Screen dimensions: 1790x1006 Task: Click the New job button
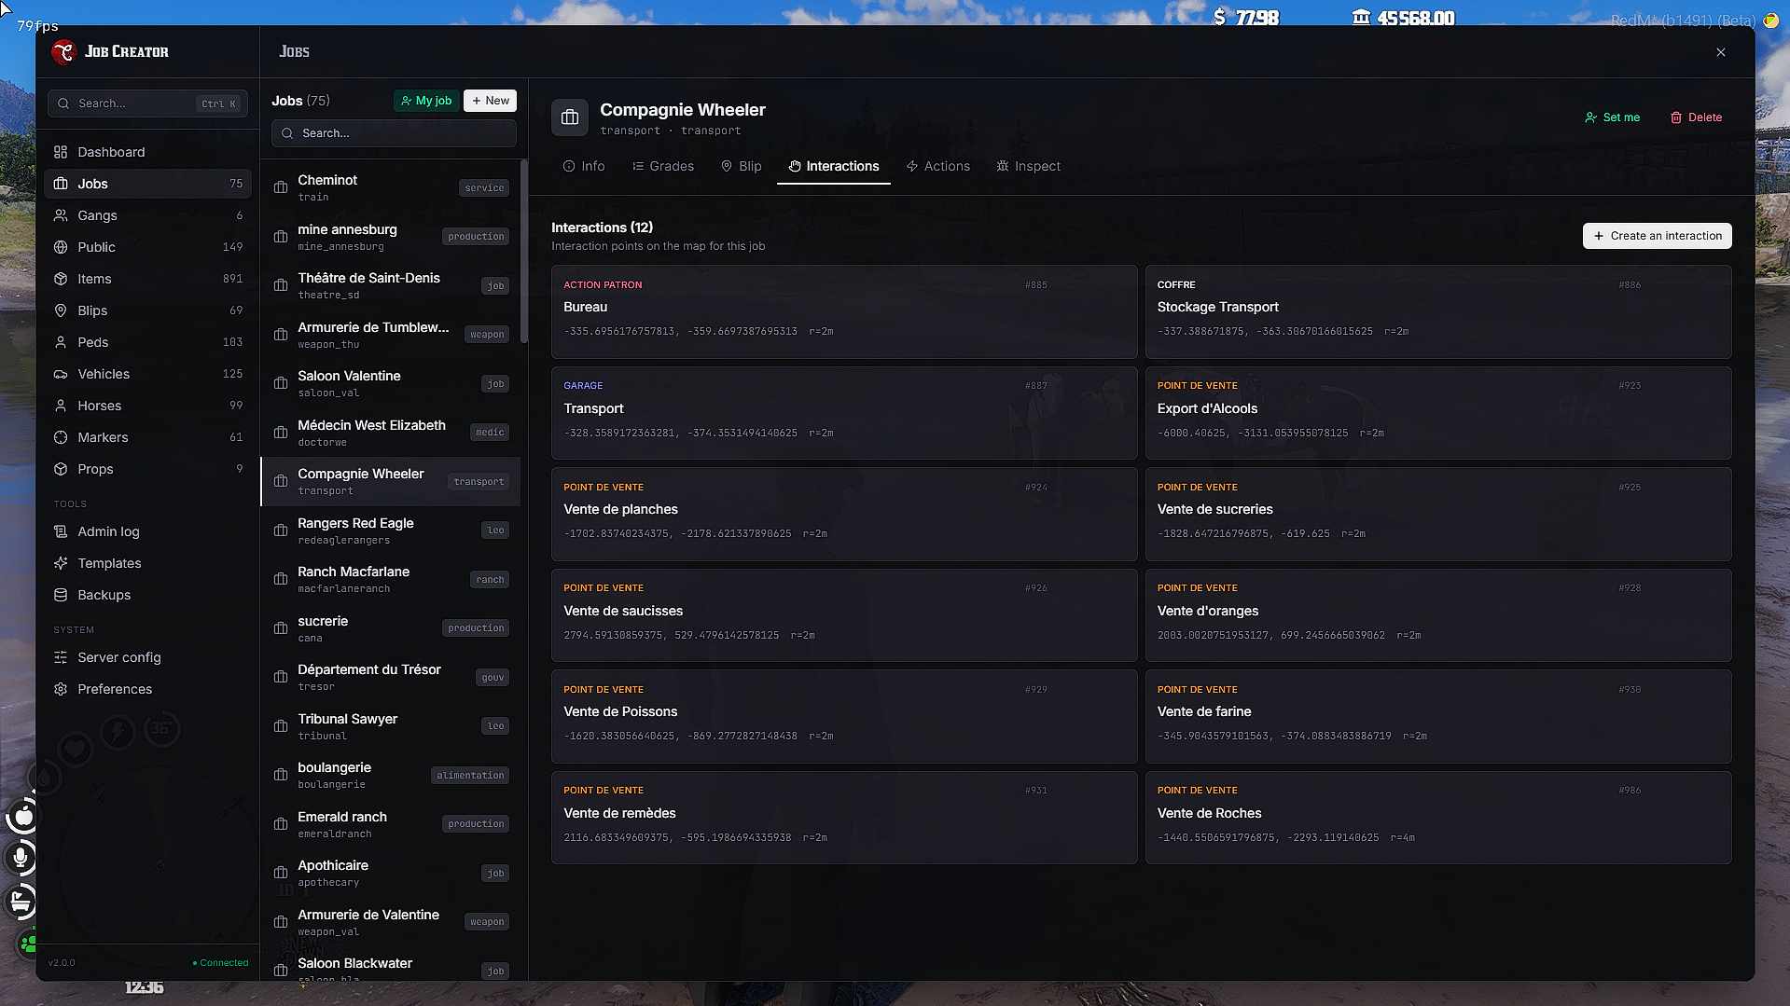click(491, 101)
